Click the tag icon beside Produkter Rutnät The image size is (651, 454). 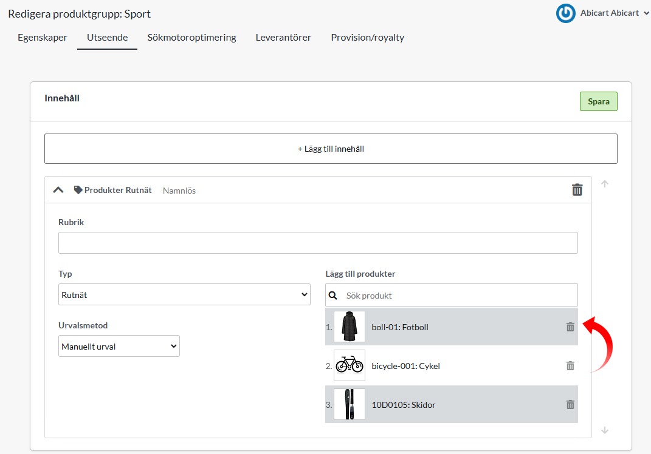coord(78,190)
